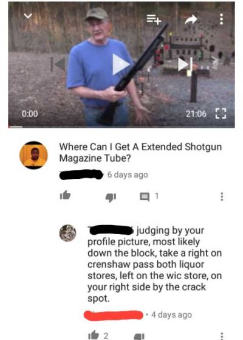This screenshot has width=243, height=340.
Task: Skip to previous video
Action: click(58, 64)
